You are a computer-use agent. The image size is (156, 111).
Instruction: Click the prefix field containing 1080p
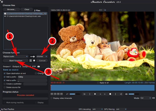pos(32,77)
